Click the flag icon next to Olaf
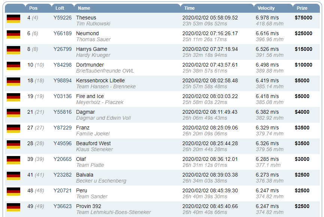Viewport: 324px width, 217px height. pyautogui.click(x=13, y=160)
